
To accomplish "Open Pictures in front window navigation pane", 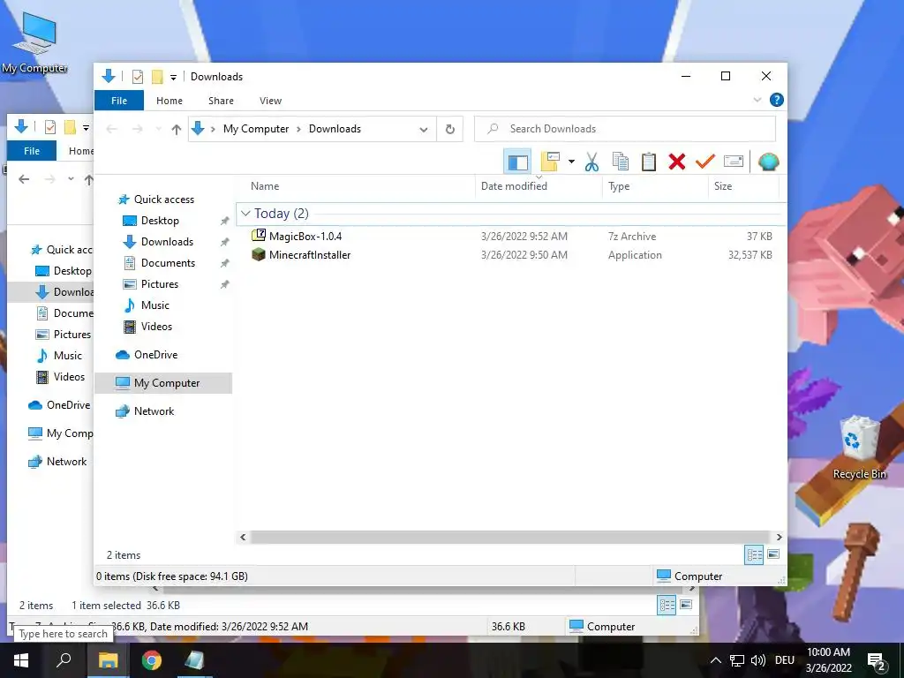I will click(x=160, y=284).
